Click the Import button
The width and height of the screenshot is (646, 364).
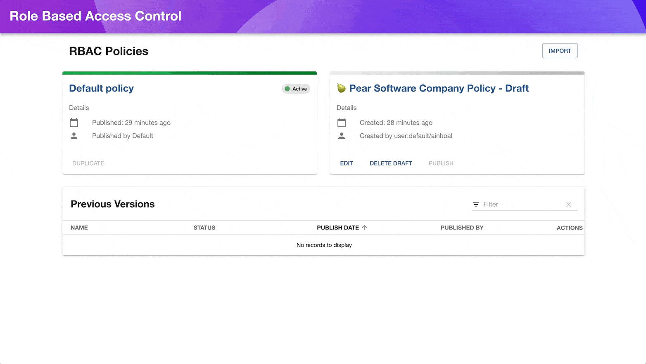coord(560,50)
